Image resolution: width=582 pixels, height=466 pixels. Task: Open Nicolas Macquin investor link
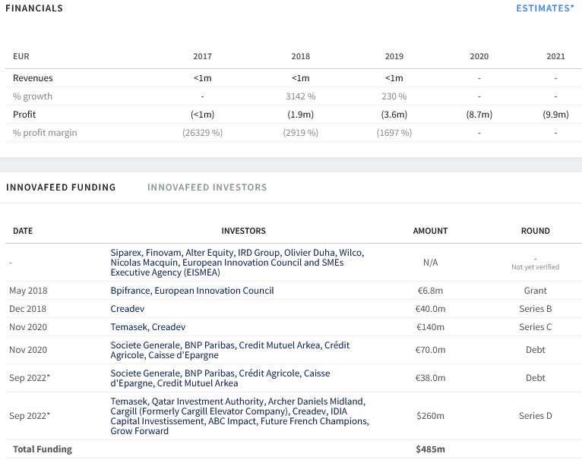(144, 263)
